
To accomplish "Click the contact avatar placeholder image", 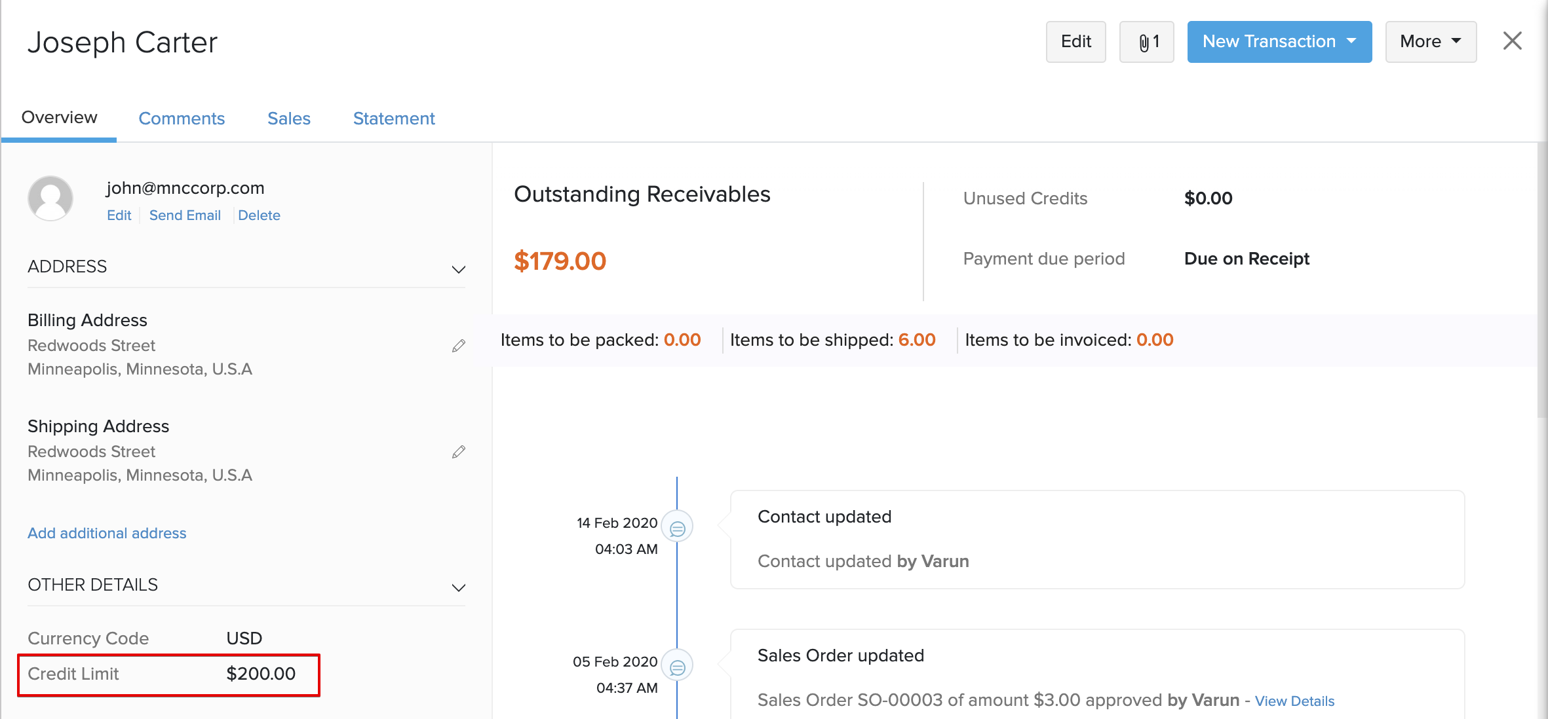I will [50, 198].
